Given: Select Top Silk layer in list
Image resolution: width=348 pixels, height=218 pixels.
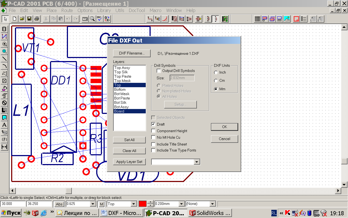Looking at the screenshot, I should [x=129, y=72].
